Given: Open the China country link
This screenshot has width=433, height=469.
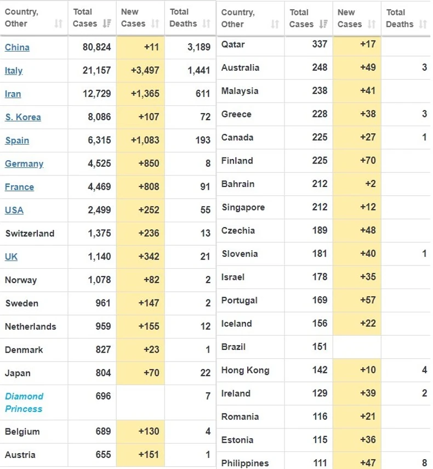Looking at the screenshot, I should [17, 47].
